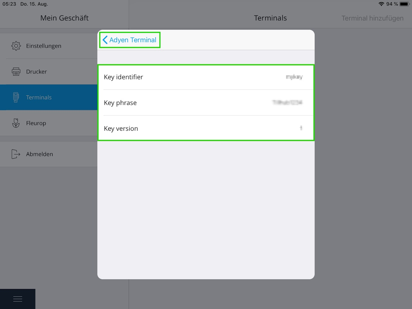The image size is (412, 309).
Task: Click the battery status icon
Action: click(x=405, y=4)
